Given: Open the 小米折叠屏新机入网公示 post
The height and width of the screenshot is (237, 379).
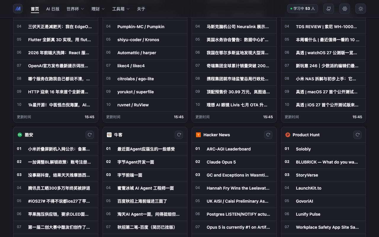Looking at the screenshot, I should 56,149.
